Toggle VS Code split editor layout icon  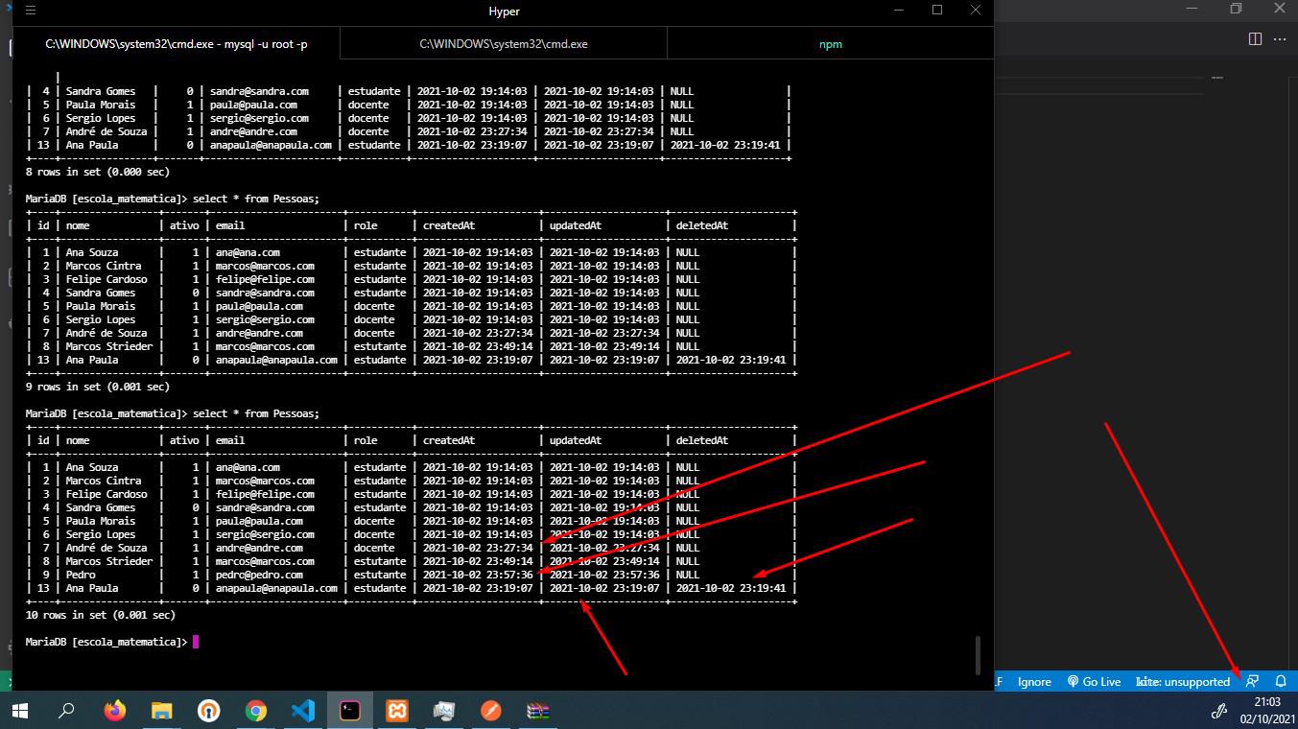pos(1255,39)
